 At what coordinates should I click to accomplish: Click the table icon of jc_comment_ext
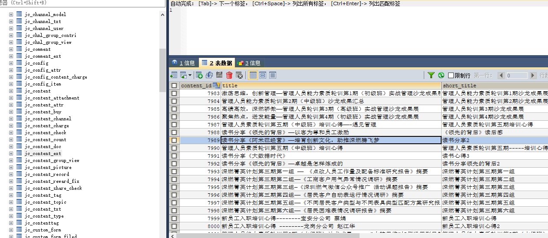pos(19,56)
